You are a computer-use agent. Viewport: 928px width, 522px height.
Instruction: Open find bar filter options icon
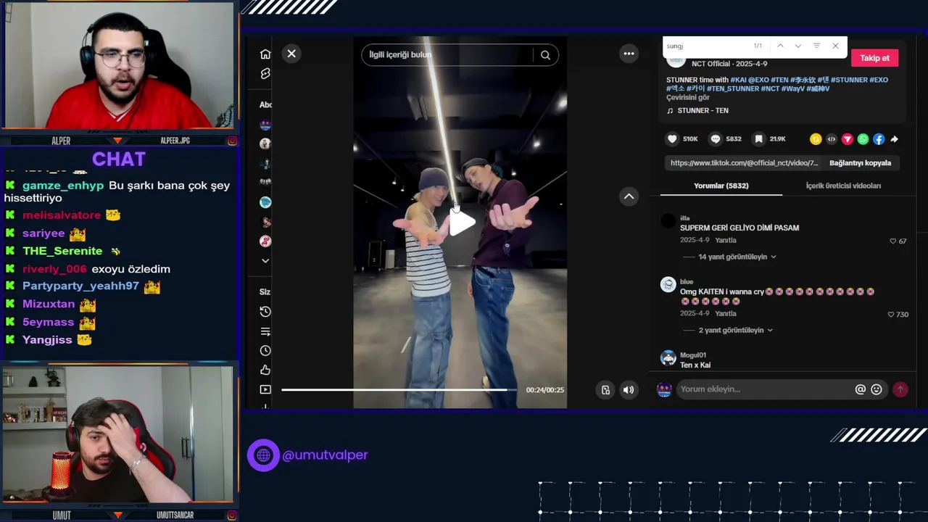coord(816,46)
